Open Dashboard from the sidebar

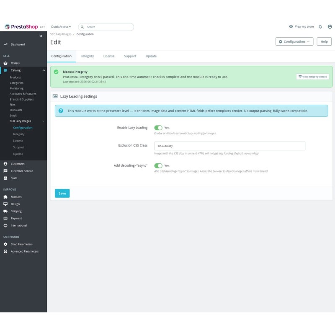pos(18,44)
